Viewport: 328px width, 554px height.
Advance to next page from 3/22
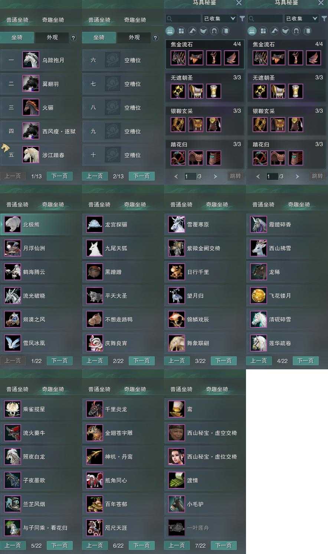(x=224, y=361)
